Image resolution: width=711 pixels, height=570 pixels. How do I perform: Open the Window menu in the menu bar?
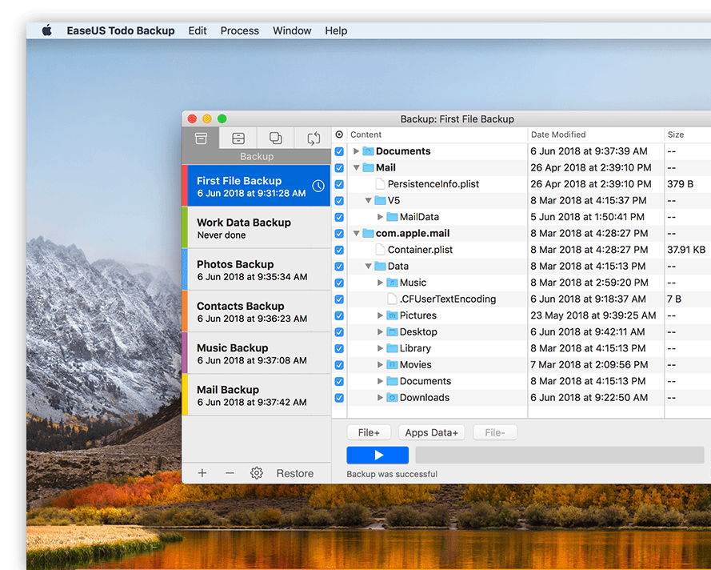(x=291, y=30)
